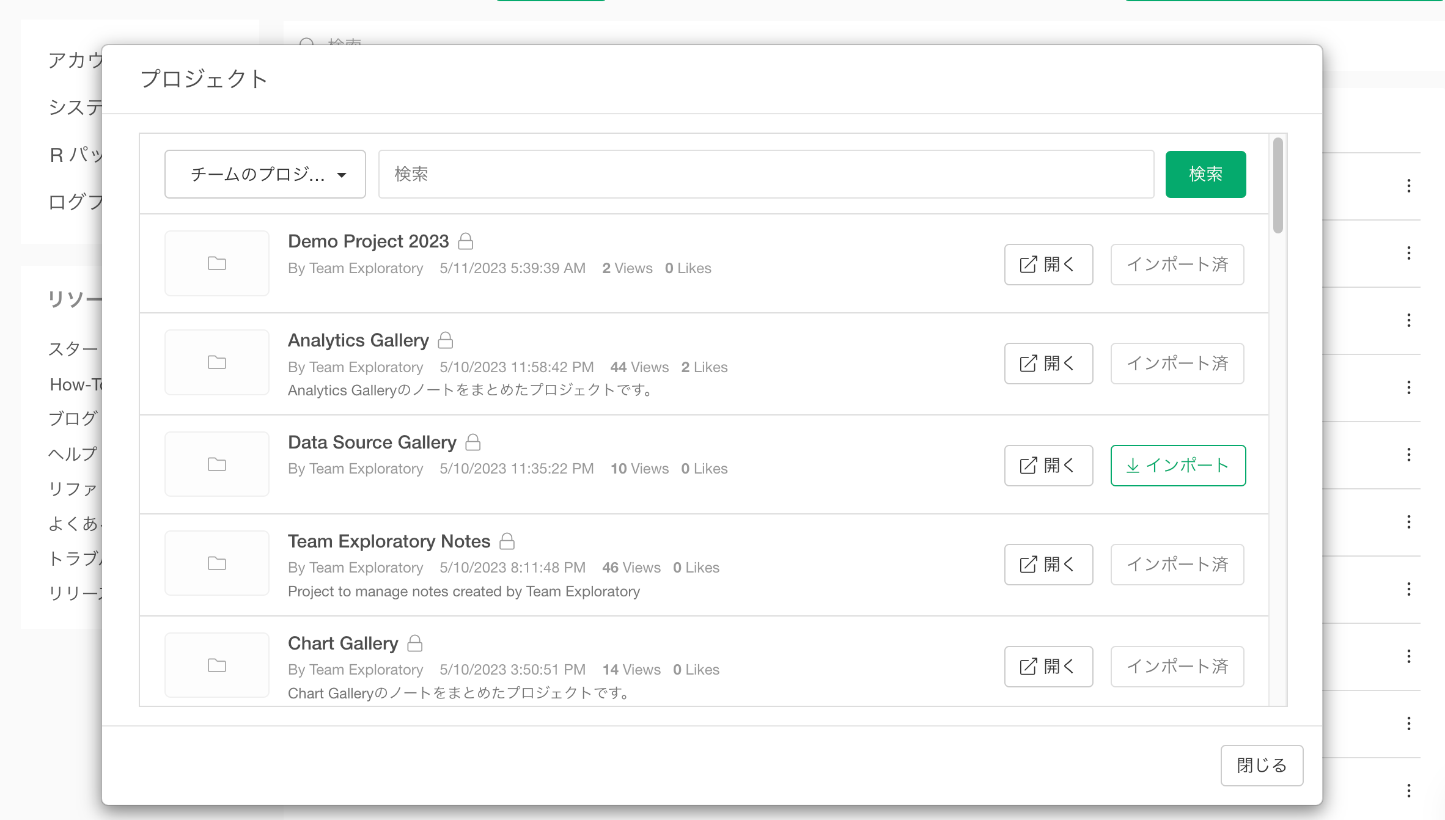Click the lock icon next to Analytics Gallery

pos(446,340)
